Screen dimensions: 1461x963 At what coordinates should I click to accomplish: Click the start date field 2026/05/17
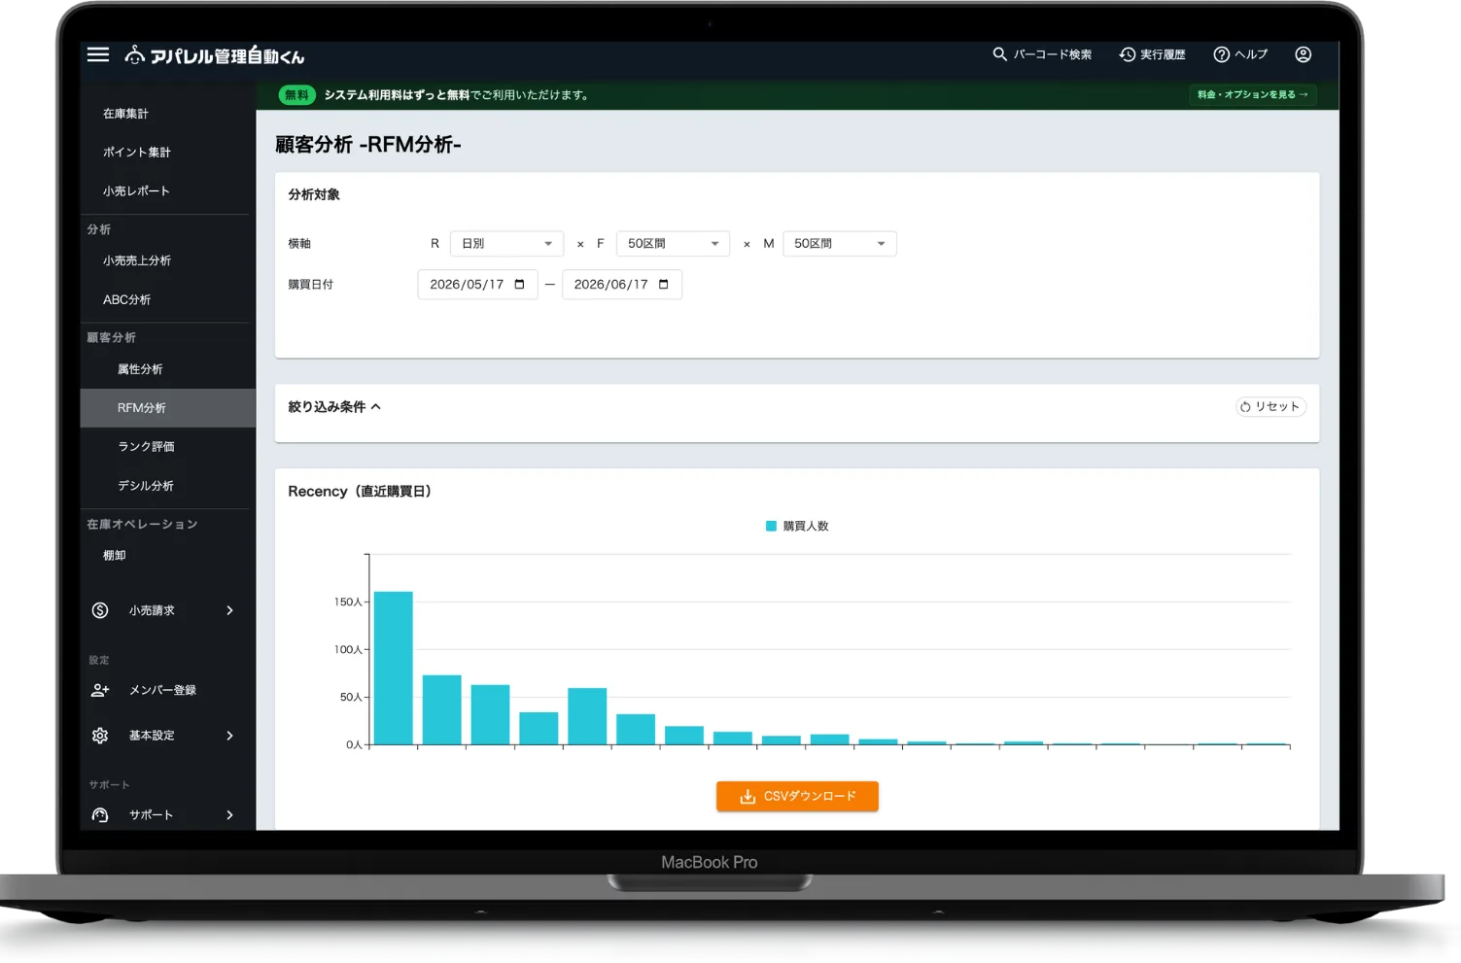click(x=477, y=285)
